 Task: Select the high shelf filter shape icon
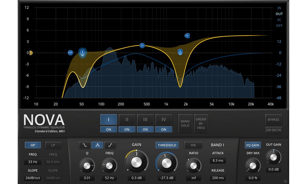point(110,145)
